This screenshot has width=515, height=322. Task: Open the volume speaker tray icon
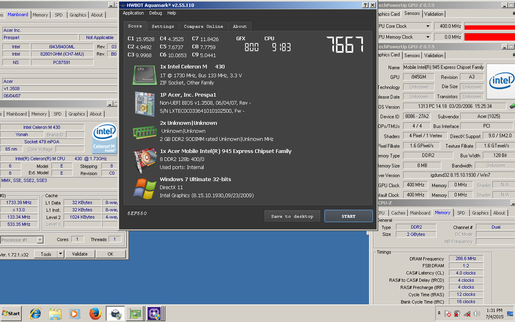pos(477,314)
